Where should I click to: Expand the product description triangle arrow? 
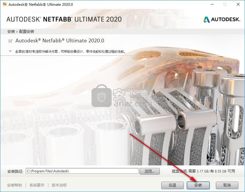(x=10, y=51)
